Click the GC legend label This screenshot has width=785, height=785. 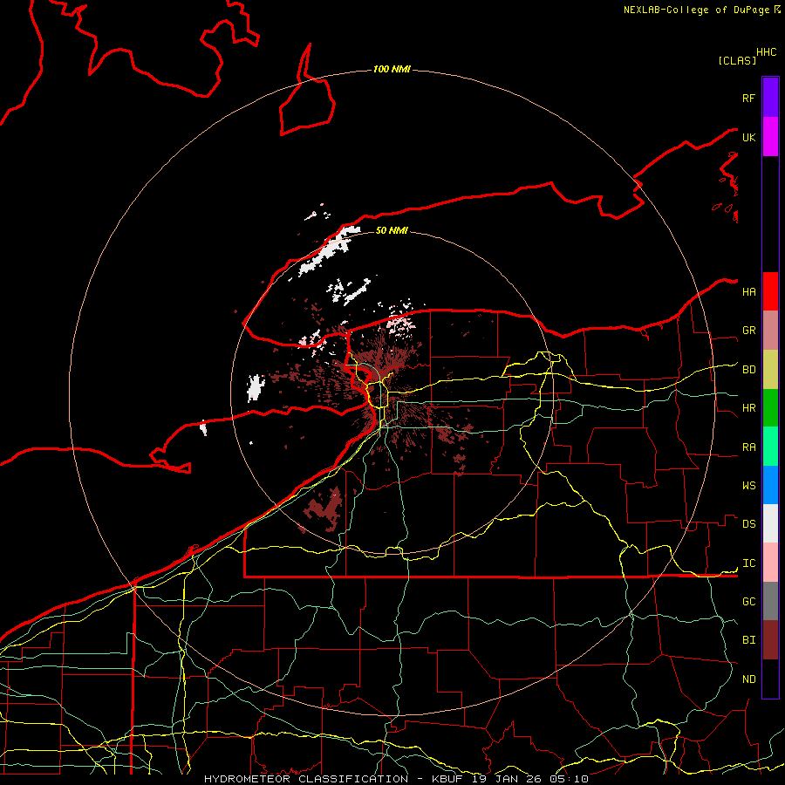coord(748,602)
